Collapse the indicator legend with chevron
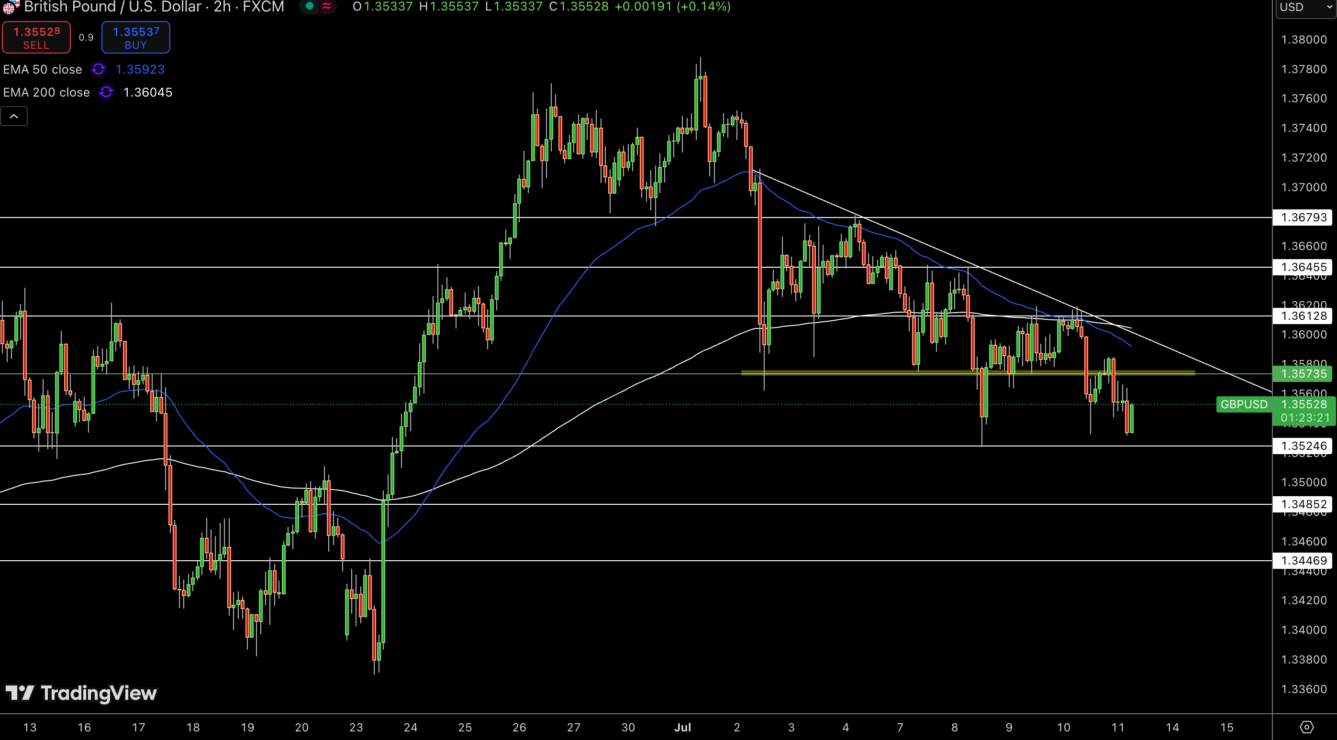1337x740 pixels. point(14,116)
